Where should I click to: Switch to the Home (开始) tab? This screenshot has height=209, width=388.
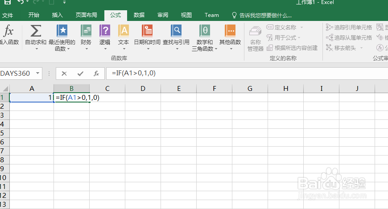(x=33, y=15)
